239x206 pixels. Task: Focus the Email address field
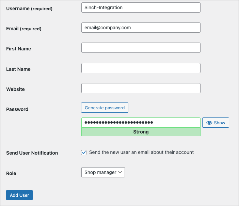[141, 28]
